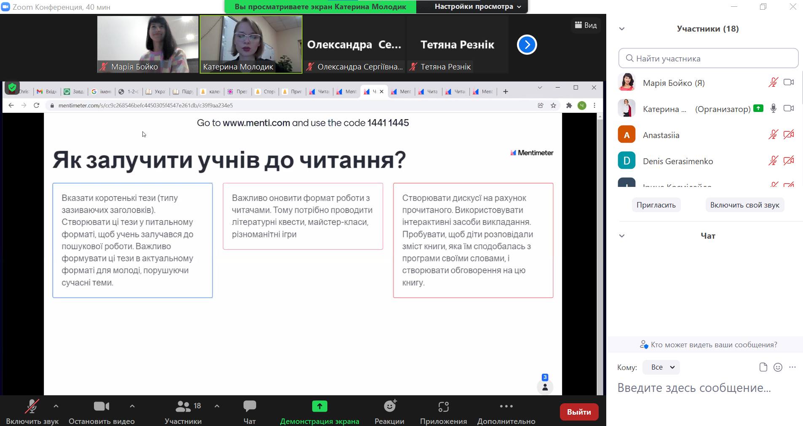The image size is (803, 426).
Task: Stop video with Остановить видео
Action: point(102,407)
